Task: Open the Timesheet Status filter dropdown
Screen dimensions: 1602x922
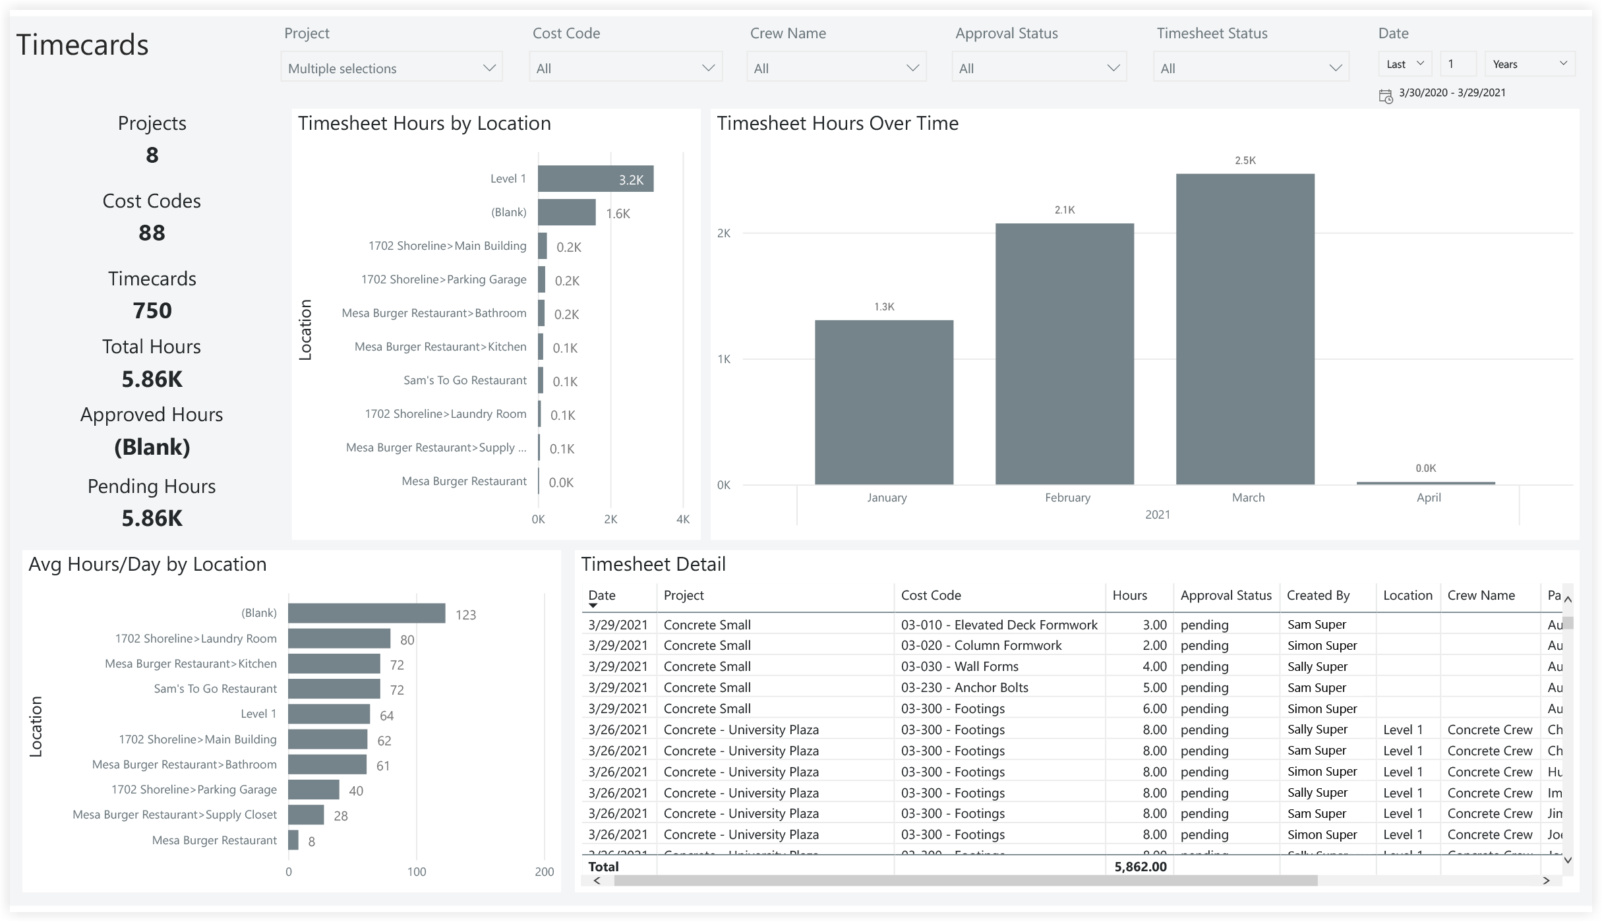Action: (x=1251, y=67)
